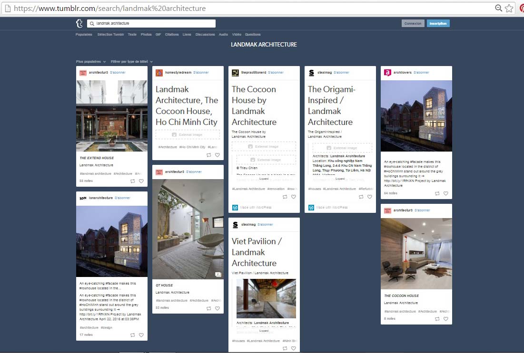Open the architectur3 avatar on the QT House post
This screenshot has height=353, width=524.
159,172
